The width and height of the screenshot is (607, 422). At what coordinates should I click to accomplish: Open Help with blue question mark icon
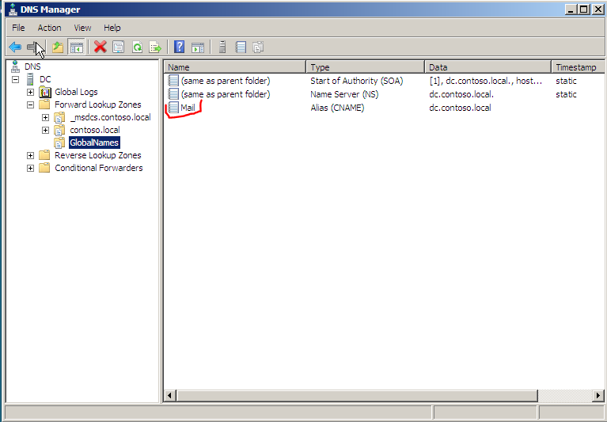179,48
